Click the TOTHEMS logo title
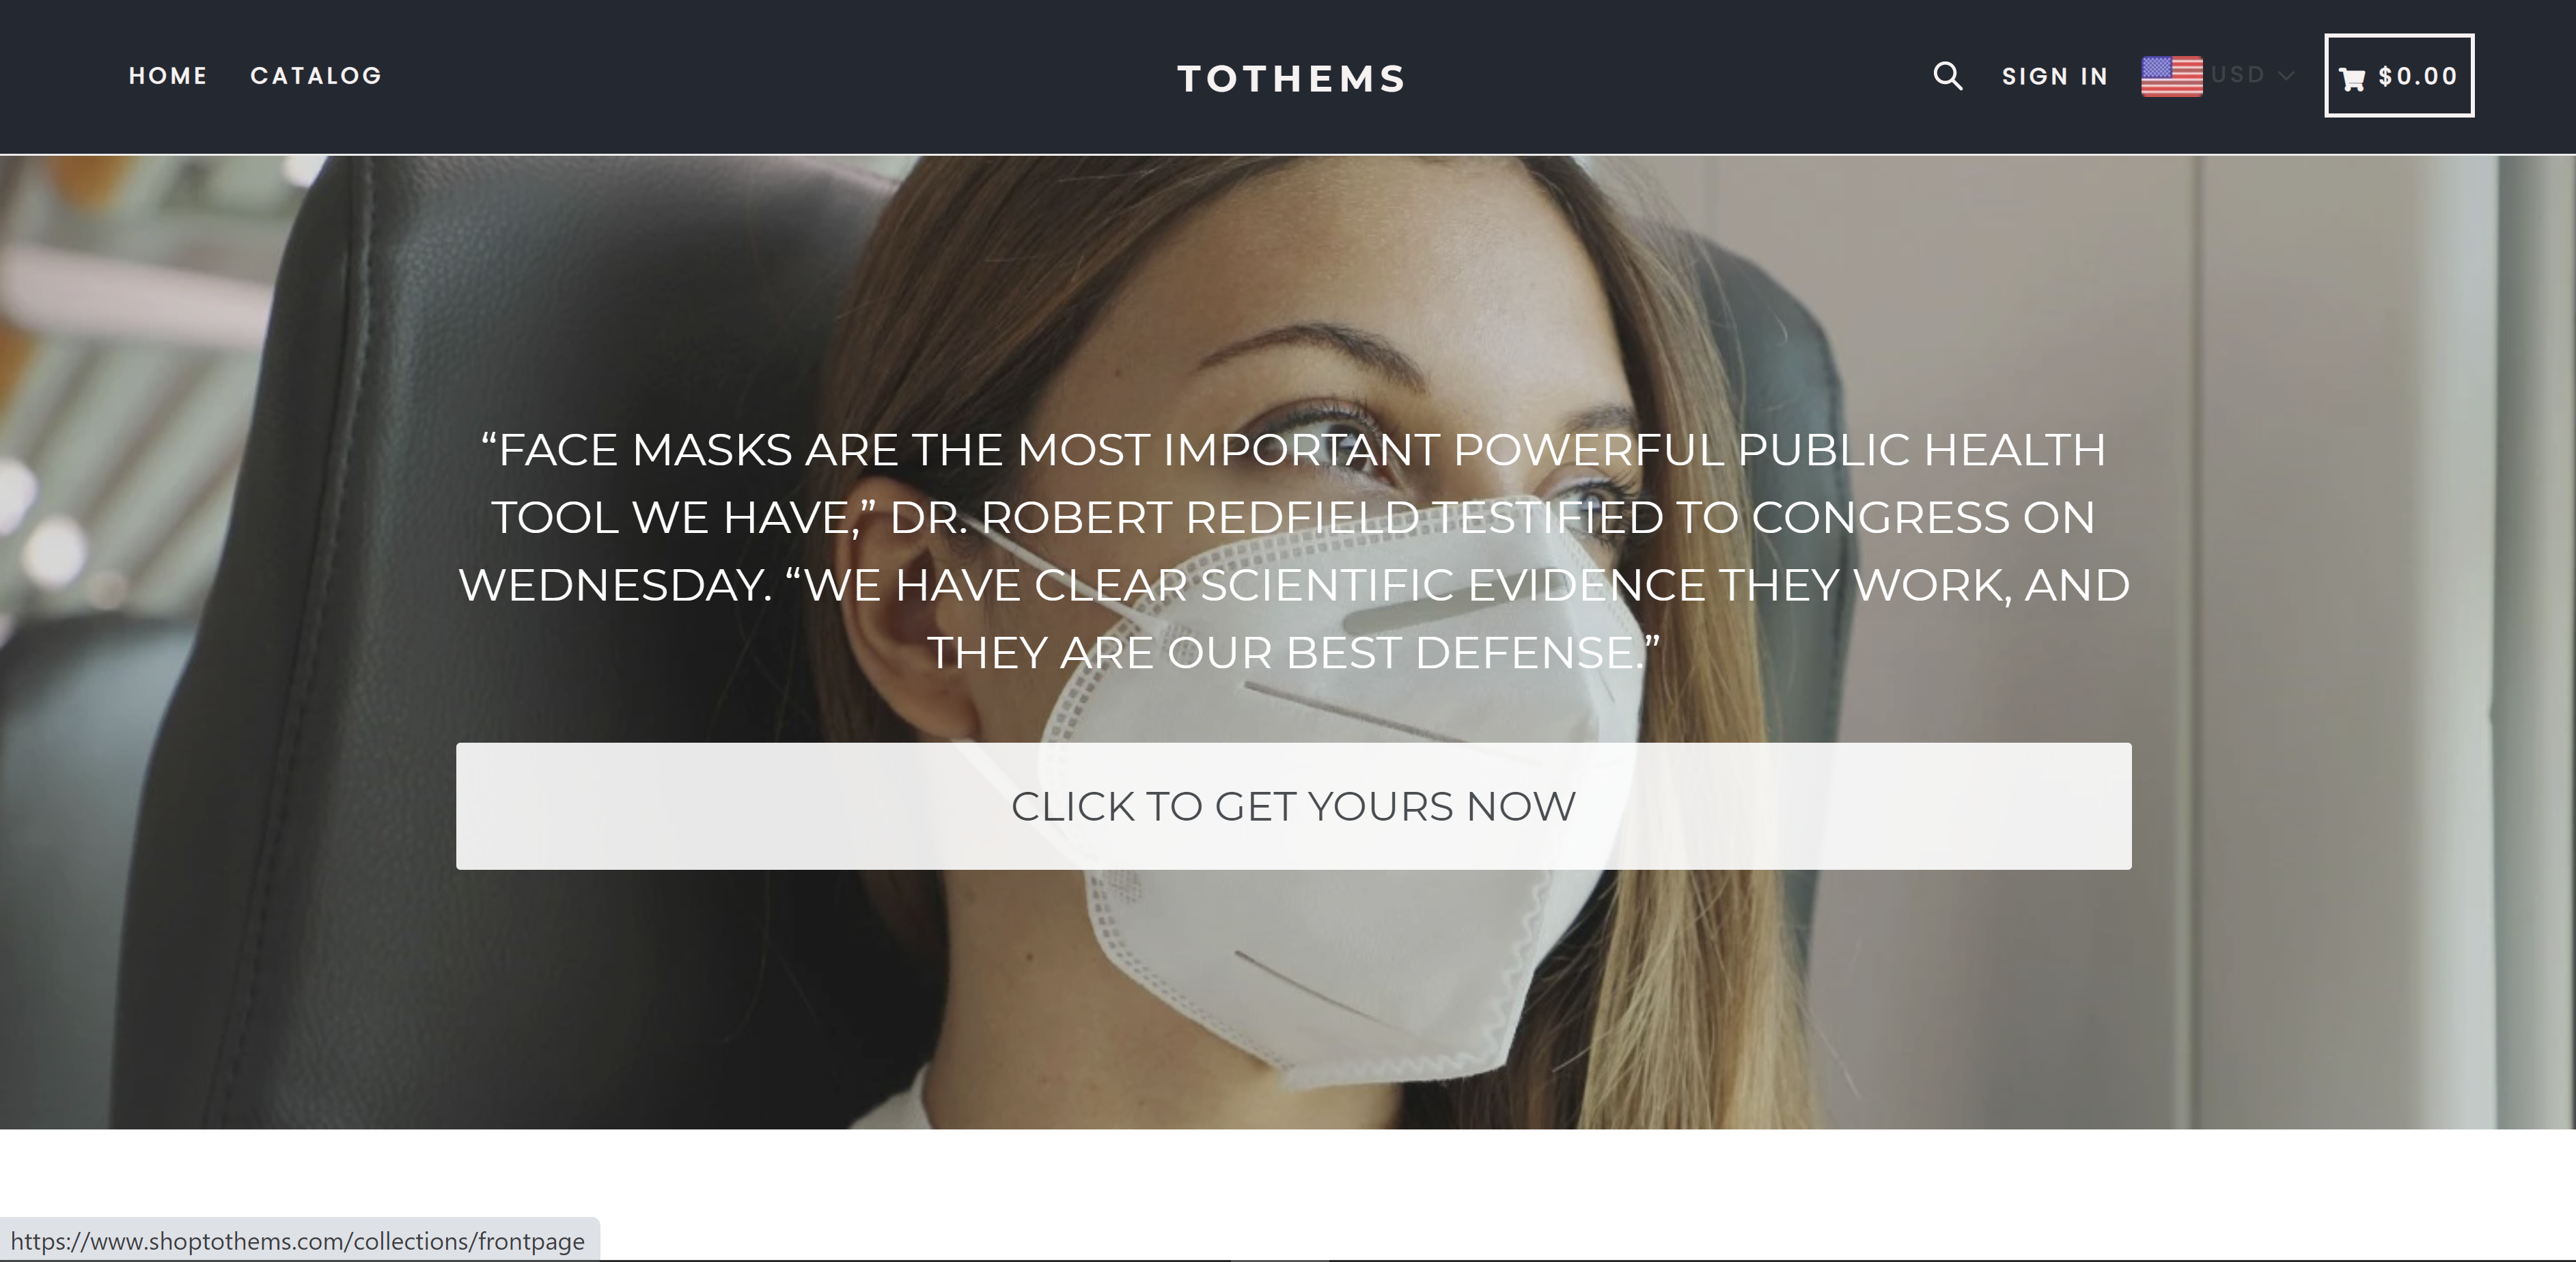The image size is (2576, 1262). pos(1292,78)
